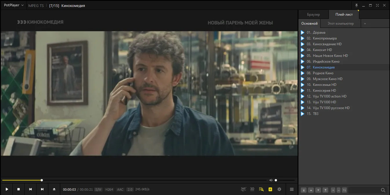Click the S/W decoder indicator

[98, 189]
